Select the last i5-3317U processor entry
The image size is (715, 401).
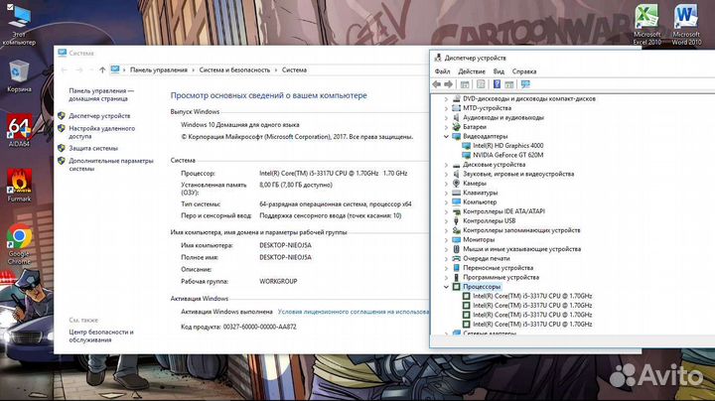coord(532,325)
